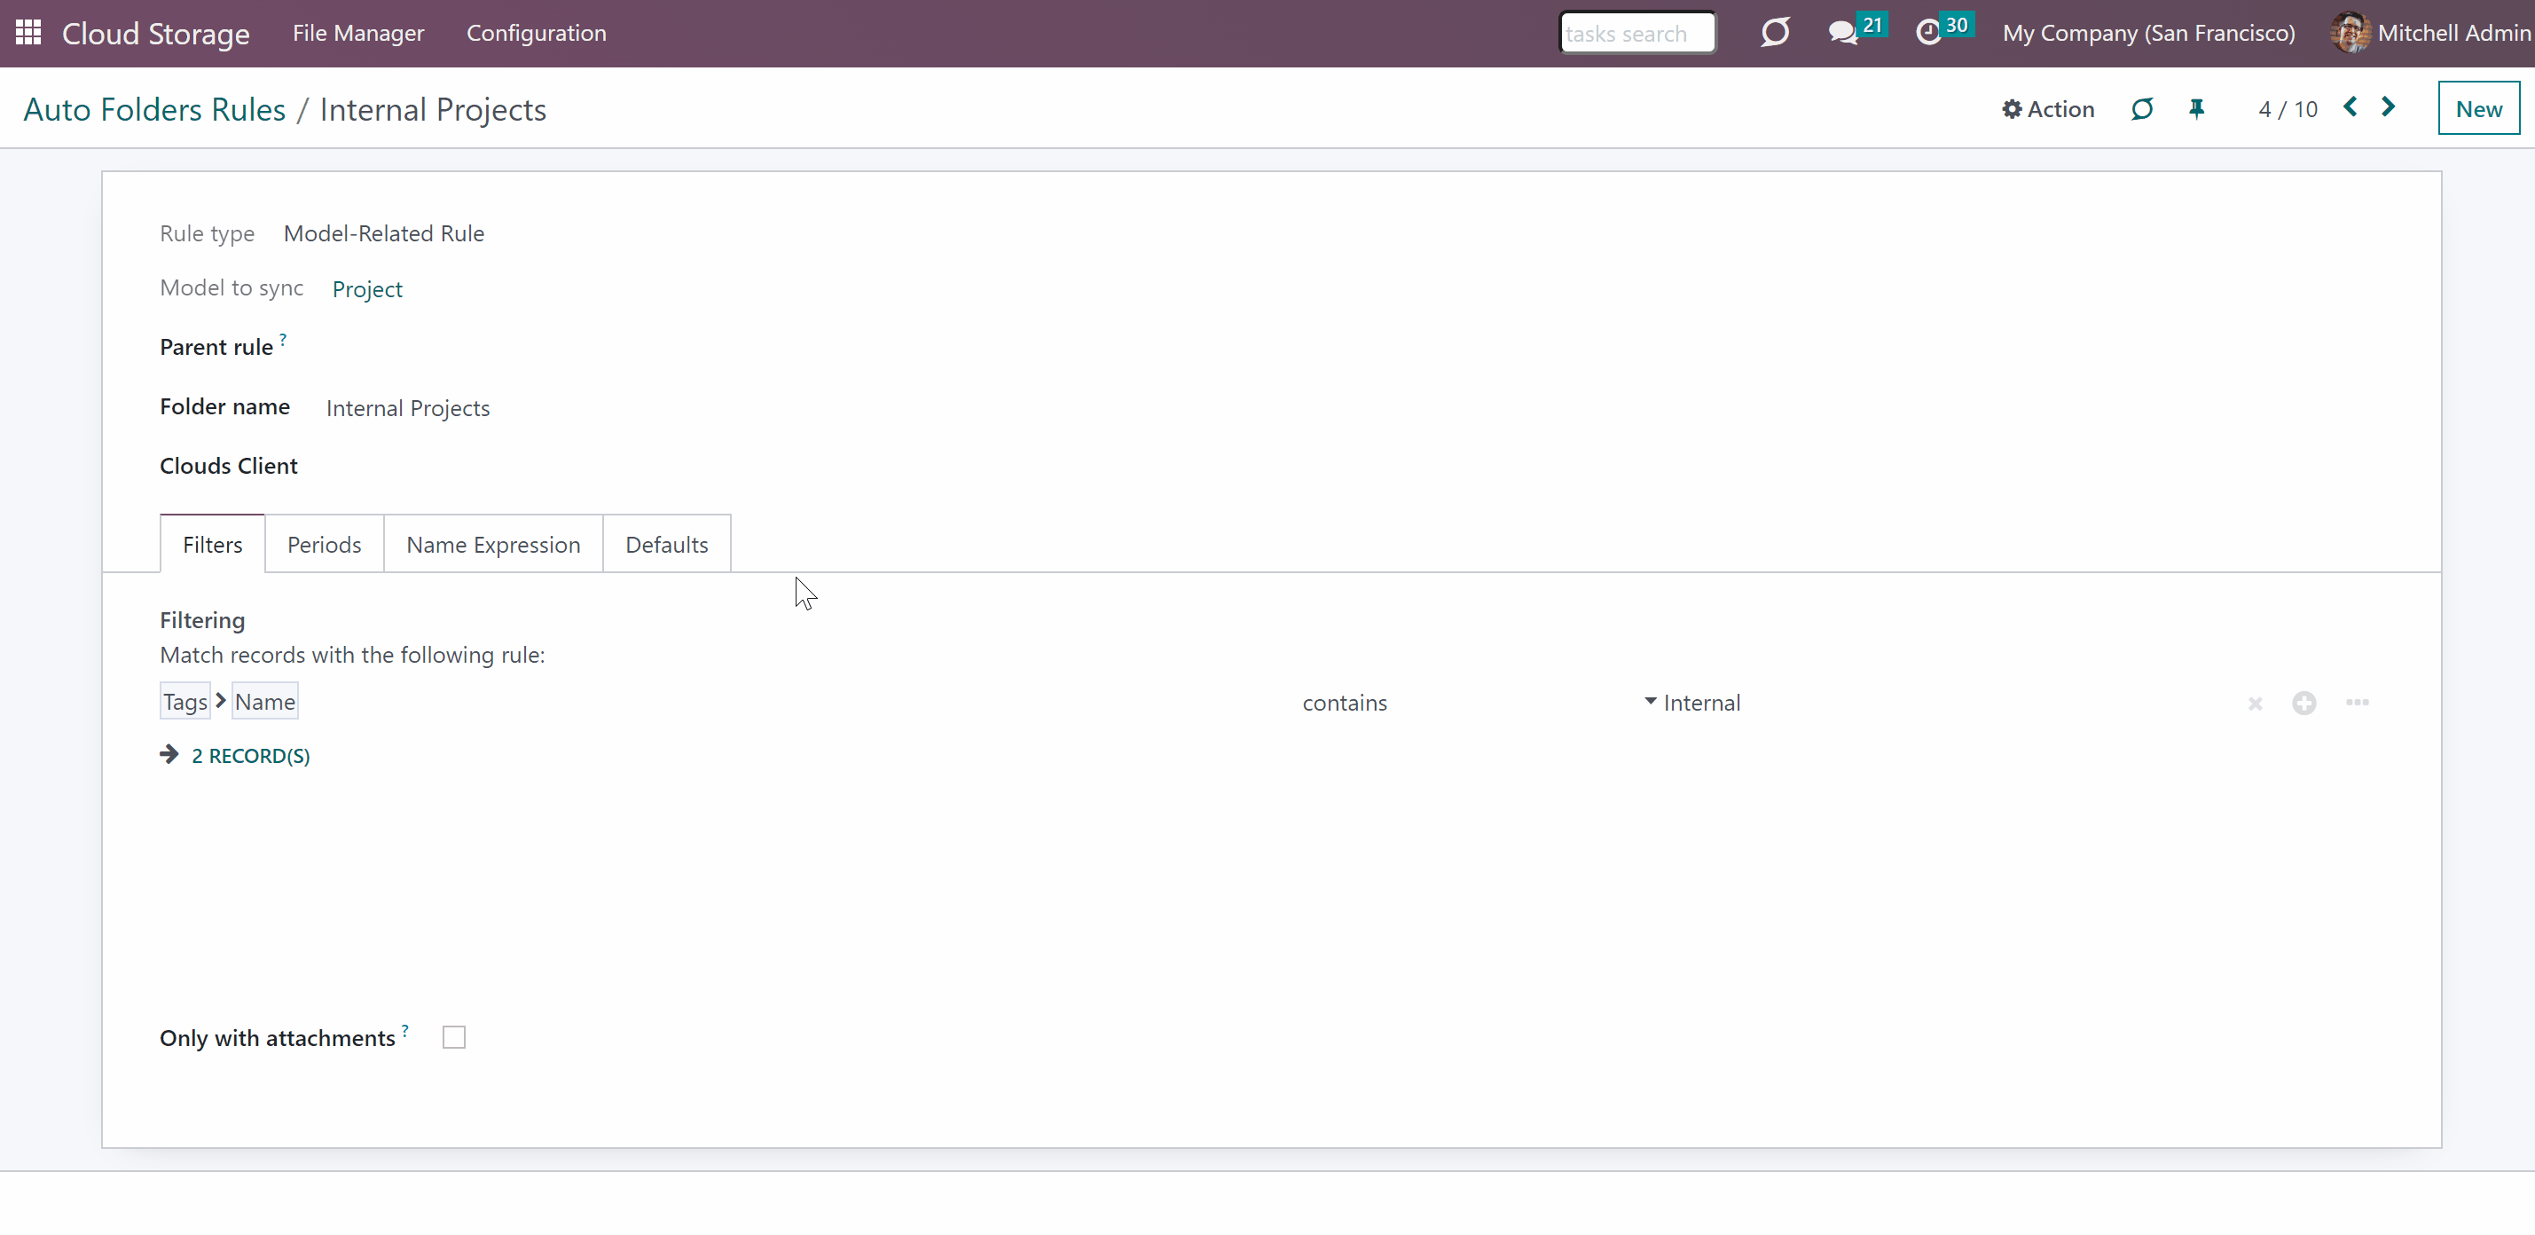Viewport: 2535px width, 1235px height.
Task: Click the tasks search field
Action: (1637, 33)
